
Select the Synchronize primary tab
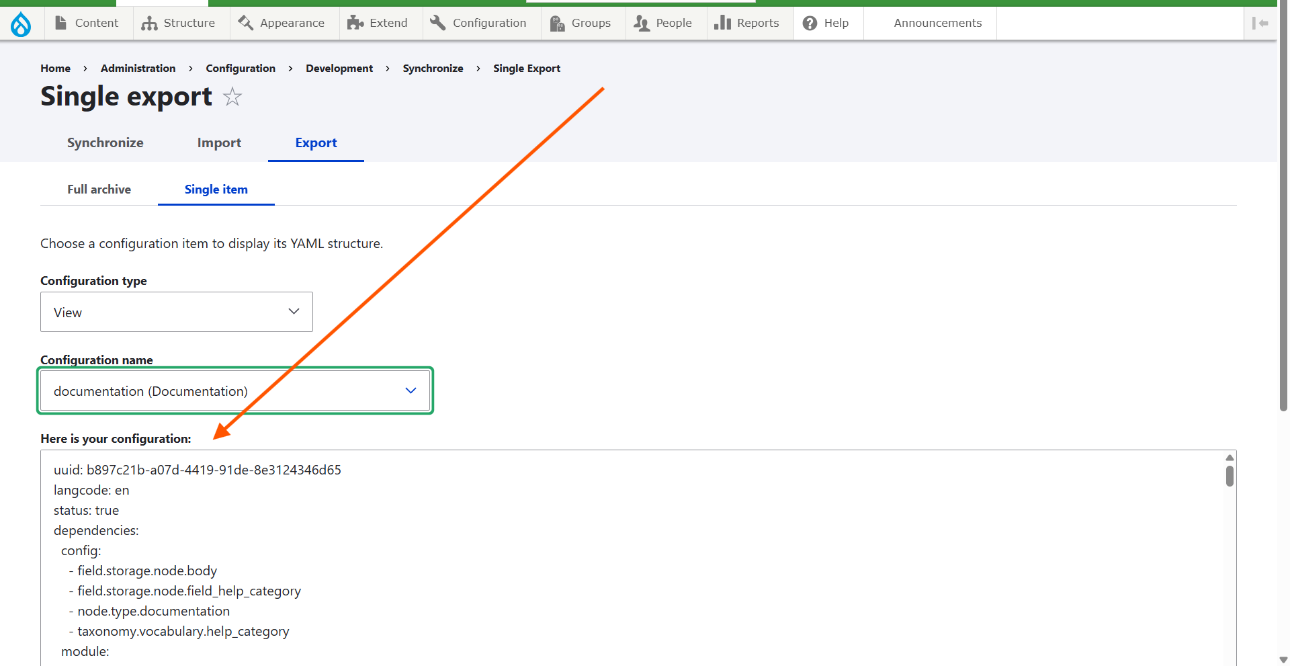[105, 143]
